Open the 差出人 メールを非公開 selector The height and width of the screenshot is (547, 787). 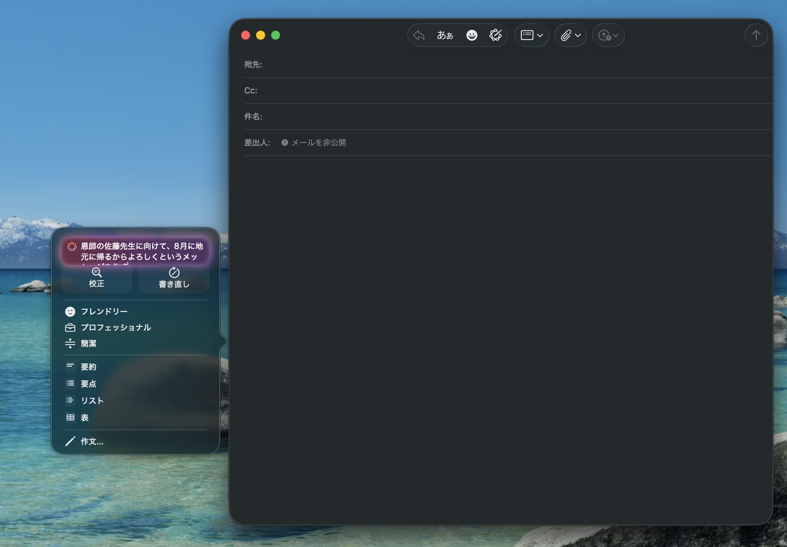(x=313, y=143)
